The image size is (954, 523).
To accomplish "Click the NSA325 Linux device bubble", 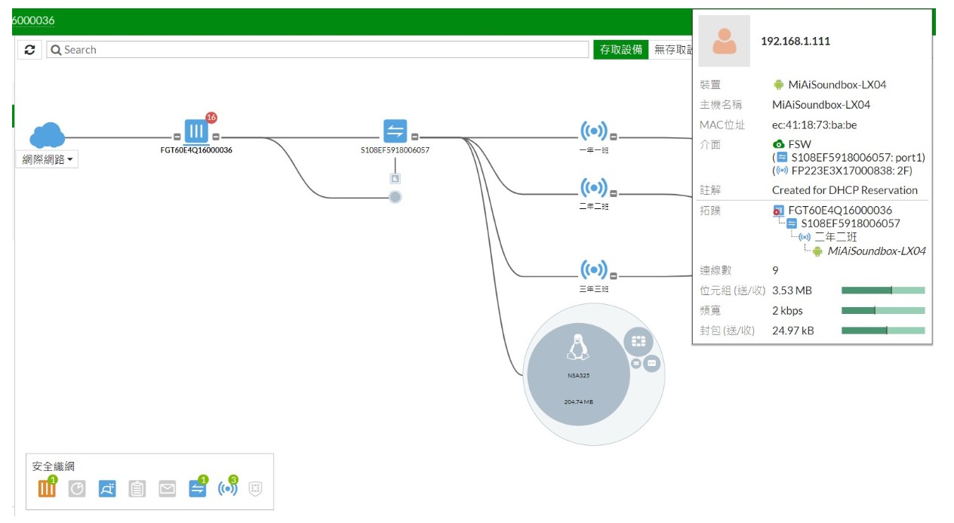I will pos(578,374).
